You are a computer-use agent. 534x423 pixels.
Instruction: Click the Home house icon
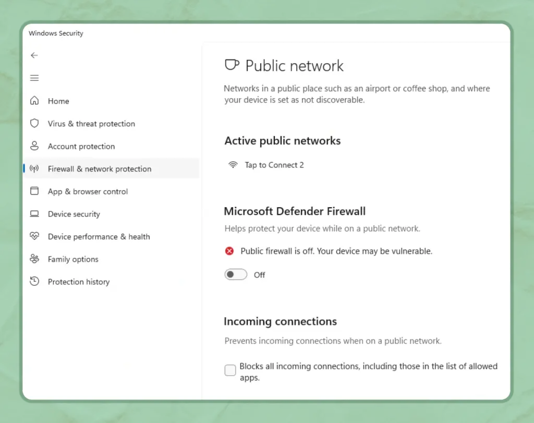pos(34,101)
